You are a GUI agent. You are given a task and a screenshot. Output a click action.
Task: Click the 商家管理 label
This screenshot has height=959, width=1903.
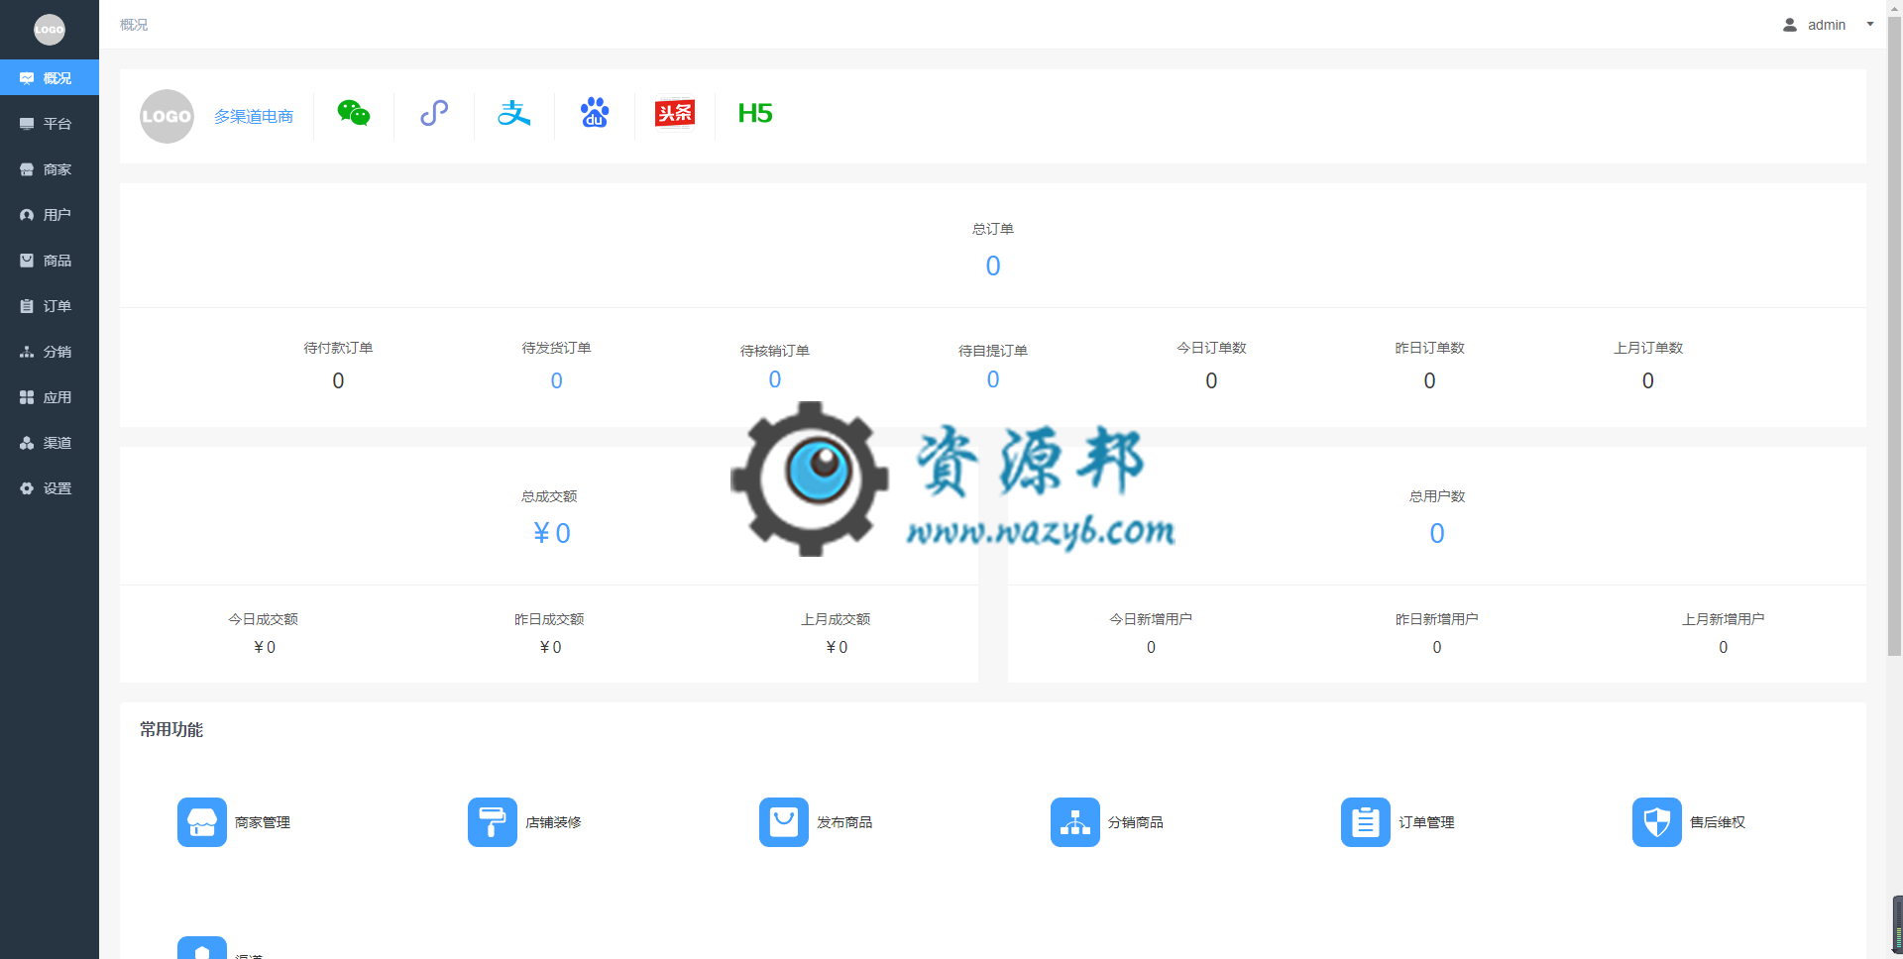click(x=263, y=822)
